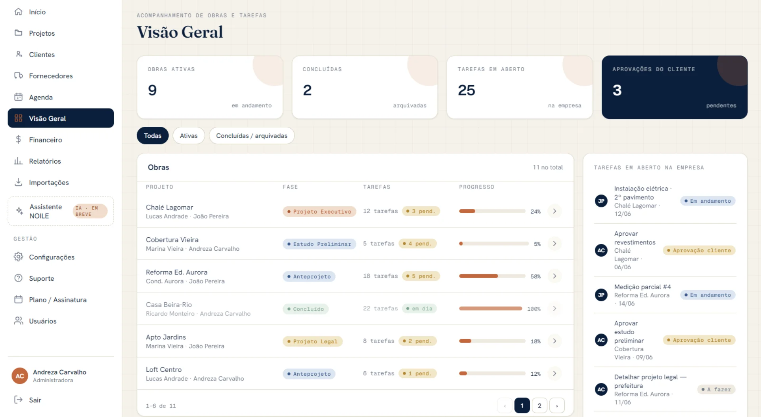
Task: Open the Tarefas em Aberto summary card
Action: (x=520, y=87)
